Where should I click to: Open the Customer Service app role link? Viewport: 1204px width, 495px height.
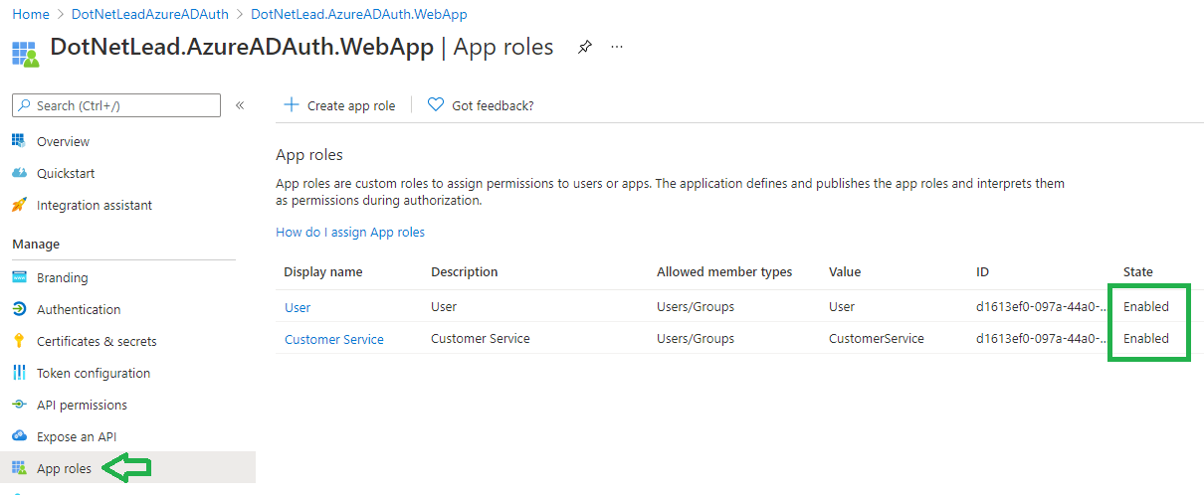point(334,339)
